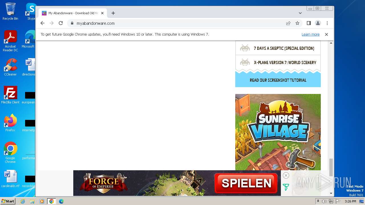Click the Sunrise Village ad

(x=278, y=132)
